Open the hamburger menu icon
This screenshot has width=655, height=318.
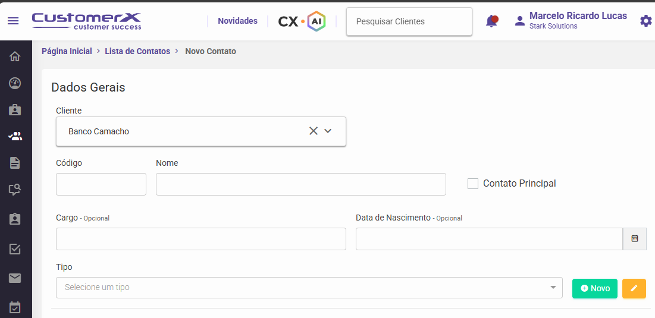point(13,21)
